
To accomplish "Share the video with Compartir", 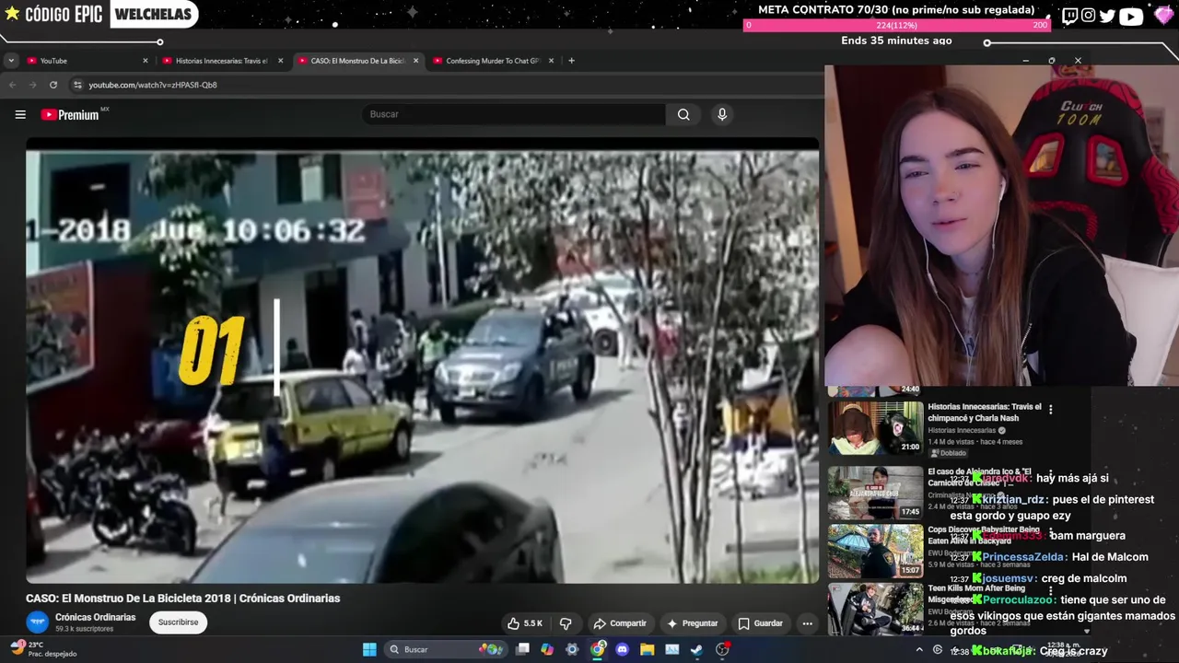I will [x=620, y=623].
